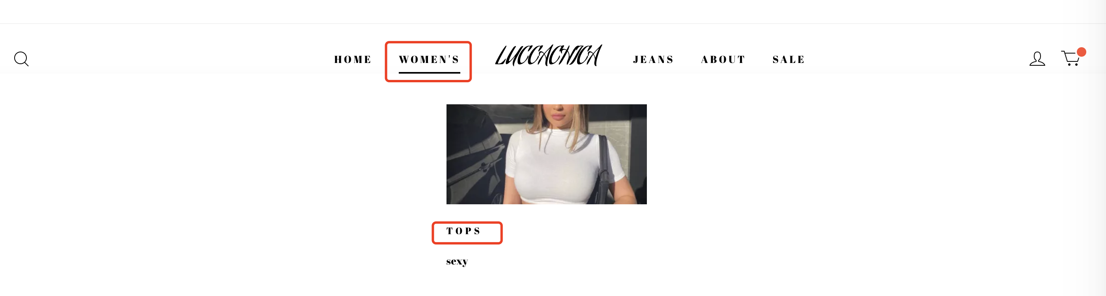Click the Luccachica script logo
Image resolution: width=1106 pixels, height=296 pixels.
[548, 55]
